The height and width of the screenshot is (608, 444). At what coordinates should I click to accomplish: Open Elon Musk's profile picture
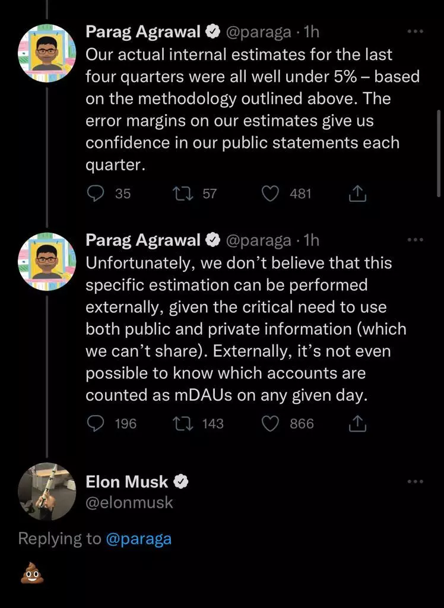click(47, 492)
